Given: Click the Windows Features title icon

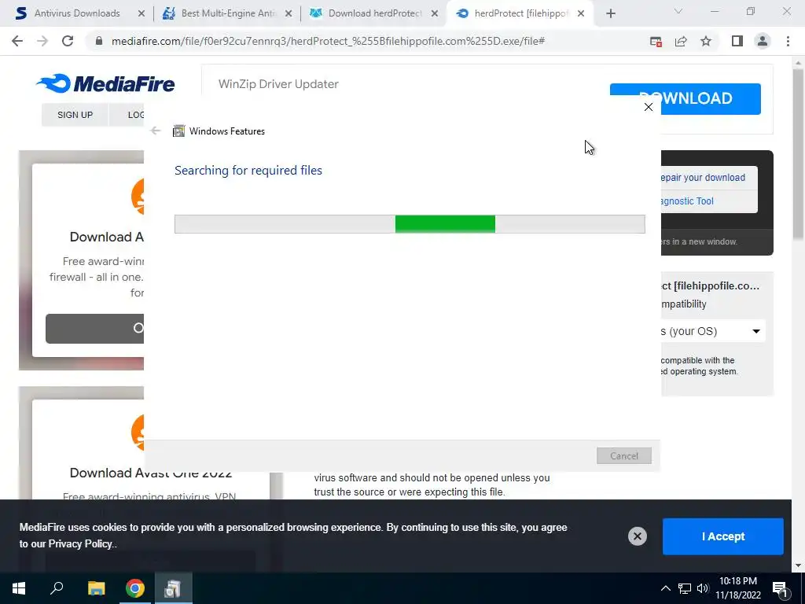Looking at the screenshot, I should [x=178, y=131].
